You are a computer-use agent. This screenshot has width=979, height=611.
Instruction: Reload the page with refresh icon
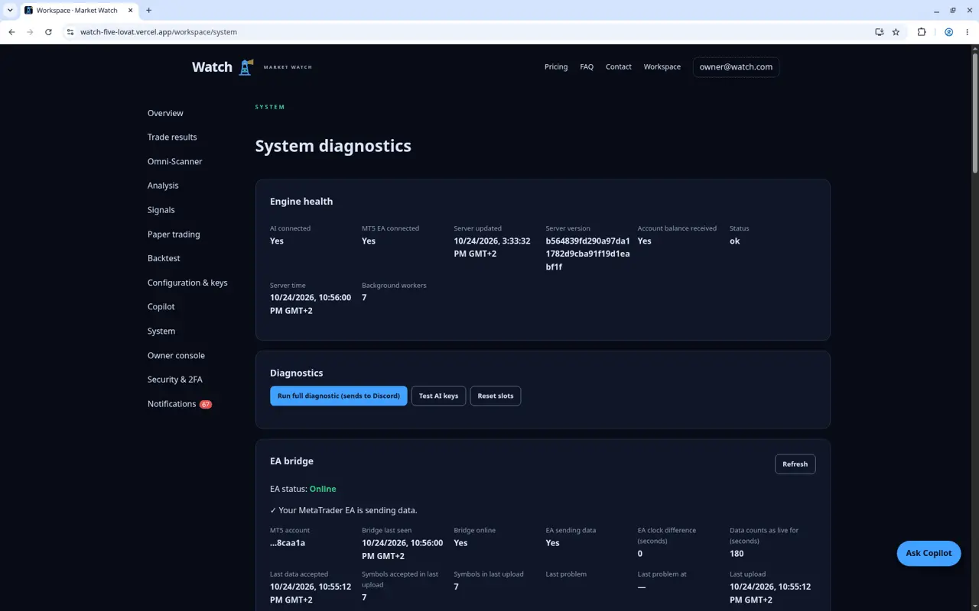48,32
